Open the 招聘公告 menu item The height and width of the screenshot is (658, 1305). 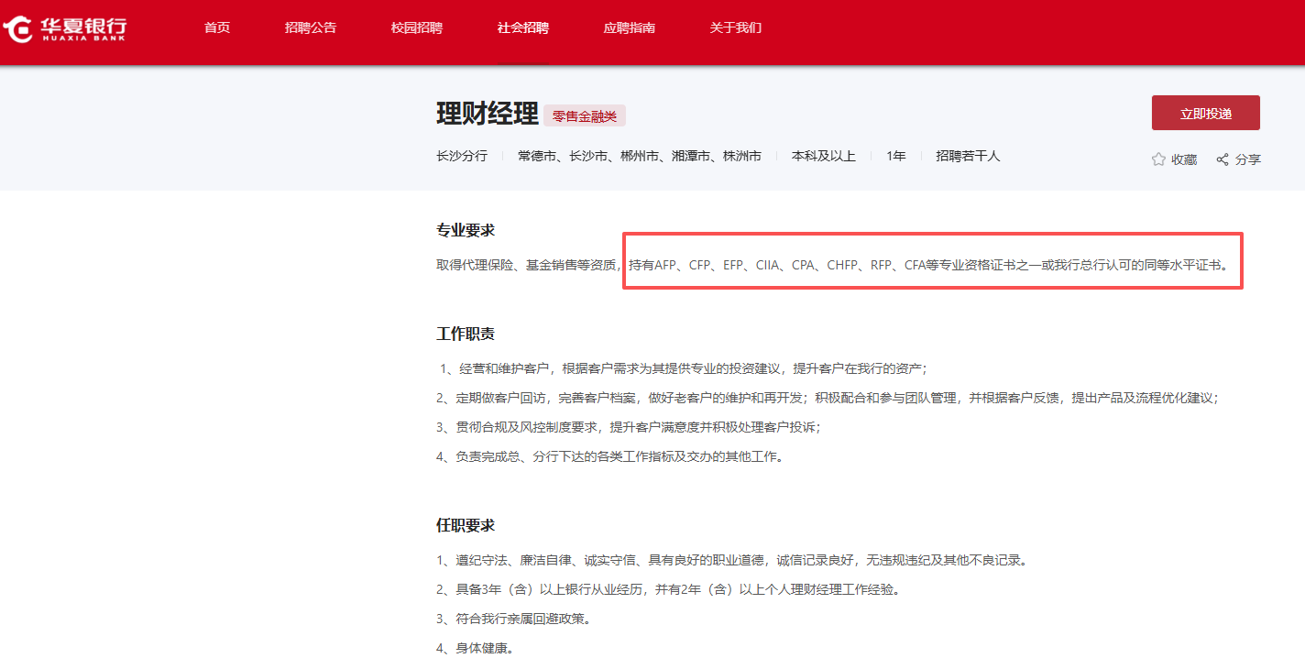pyautogui.click(x=311, y=28)
